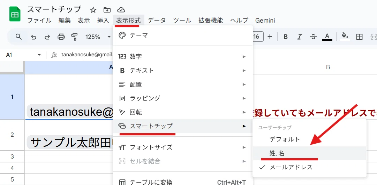
Task: Click the merge cells toolbar icon
Action: point(374,37)
